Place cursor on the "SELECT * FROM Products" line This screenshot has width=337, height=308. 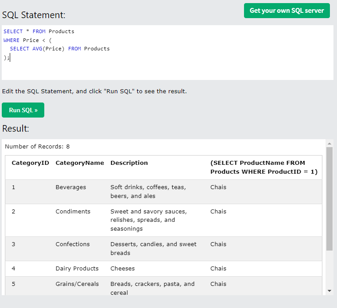(x=39, y=31)
